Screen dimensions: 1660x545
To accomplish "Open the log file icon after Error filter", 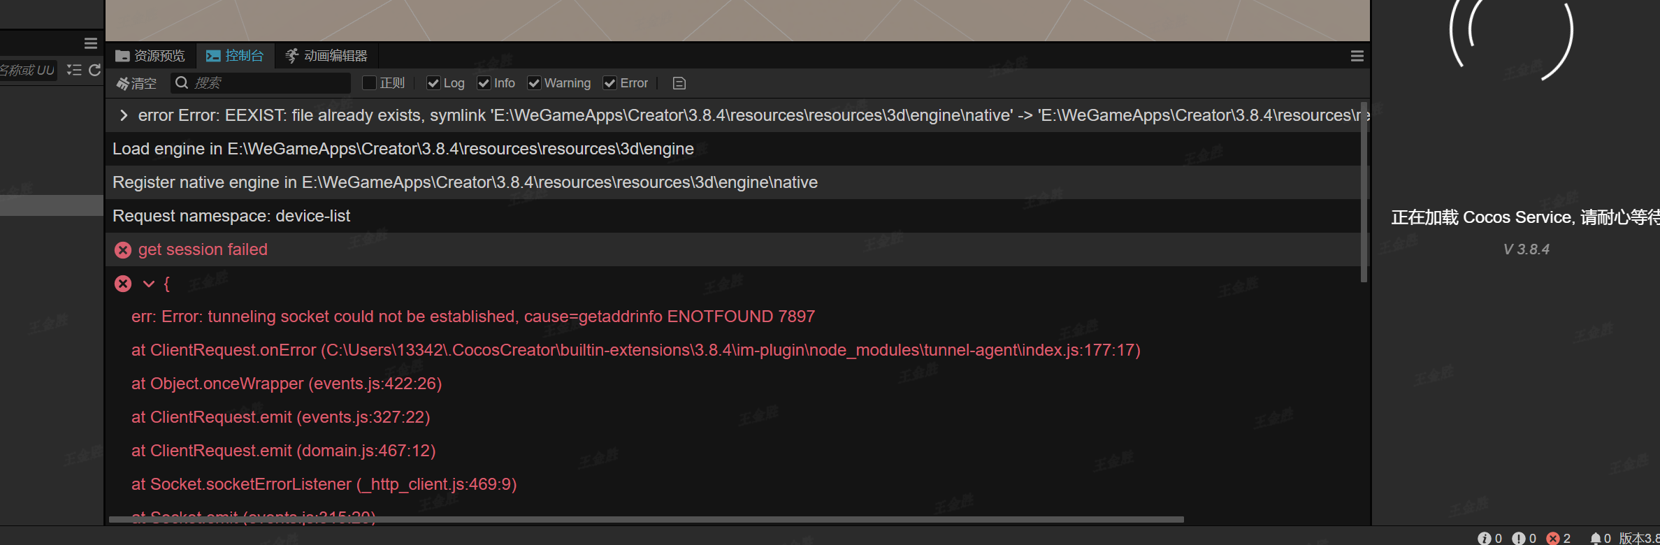I will coord(679,83).
